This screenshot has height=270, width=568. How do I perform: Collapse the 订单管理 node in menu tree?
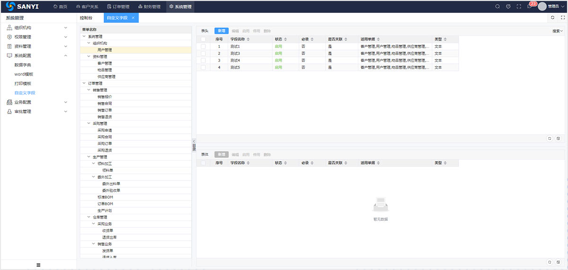pos(84,83)
